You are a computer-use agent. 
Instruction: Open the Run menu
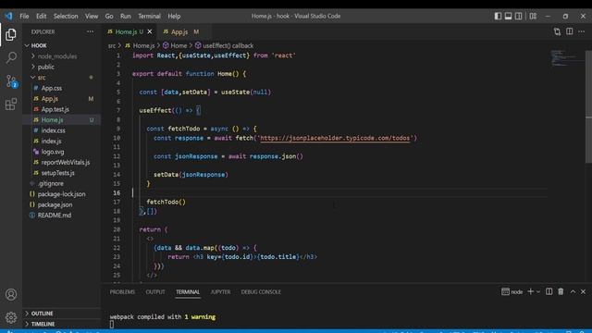tap(126, 16)
